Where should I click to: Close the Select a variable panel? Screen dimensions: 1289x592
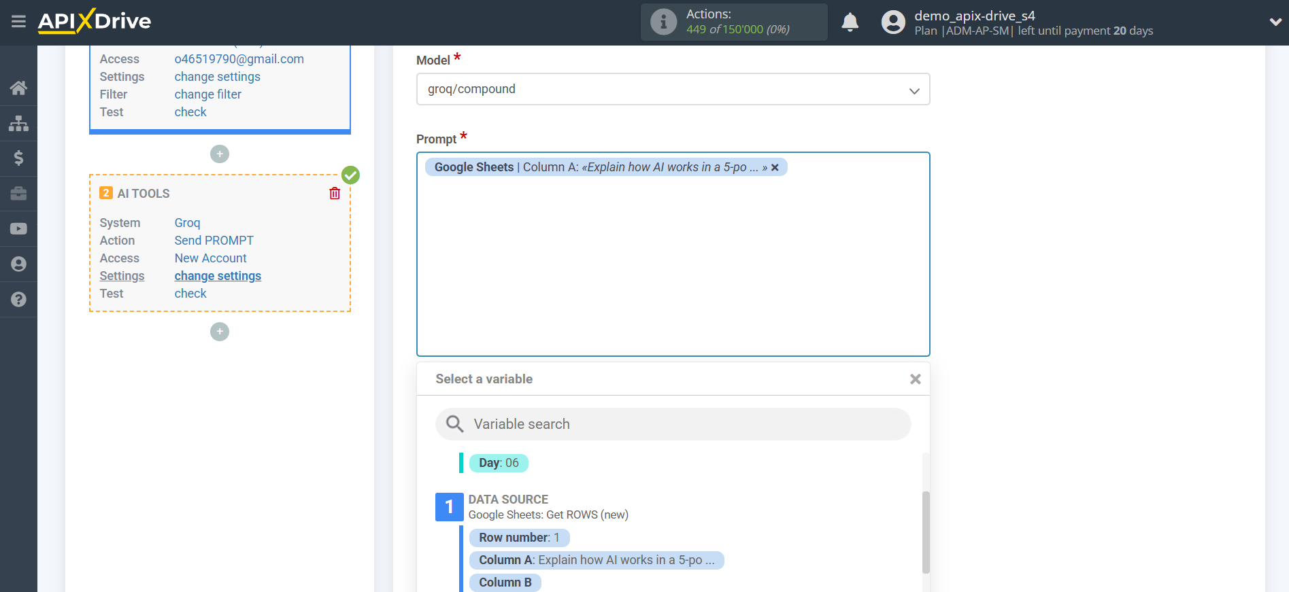point(915,379)
